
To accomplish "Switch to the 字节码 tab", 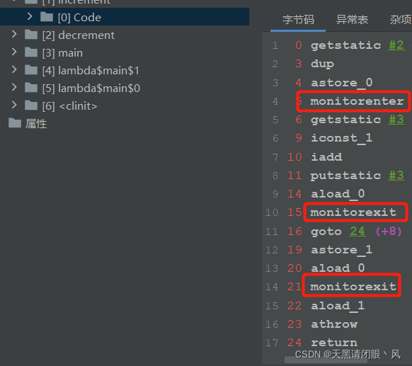I will [x=298, y=20].
